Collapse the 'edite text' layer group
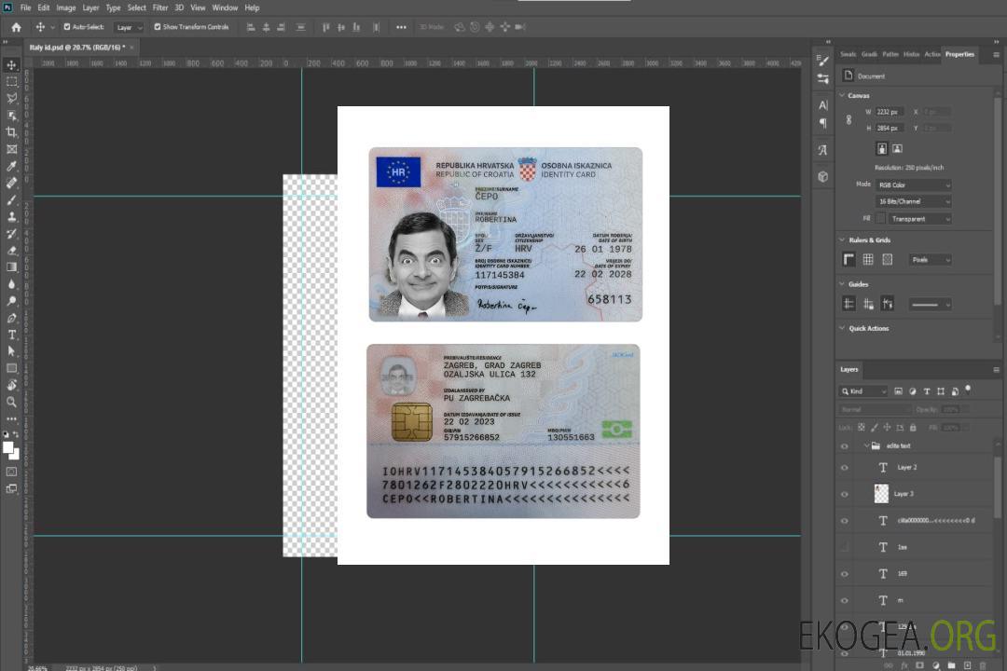The width and height of the screenshot is (1007, 671). [x=866, y=445]
